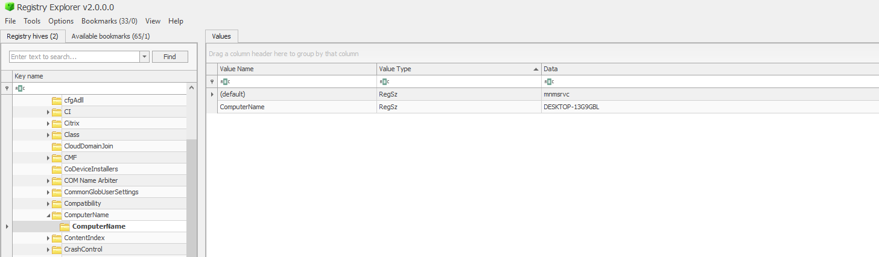Expand the Class tree node
Viewport: 879px width, 257px height.
click(x=48, y=135)
